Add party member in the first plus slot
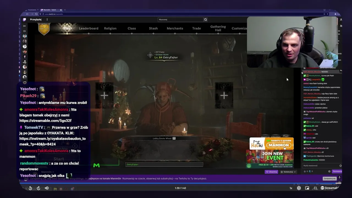 tap(104, 96)
